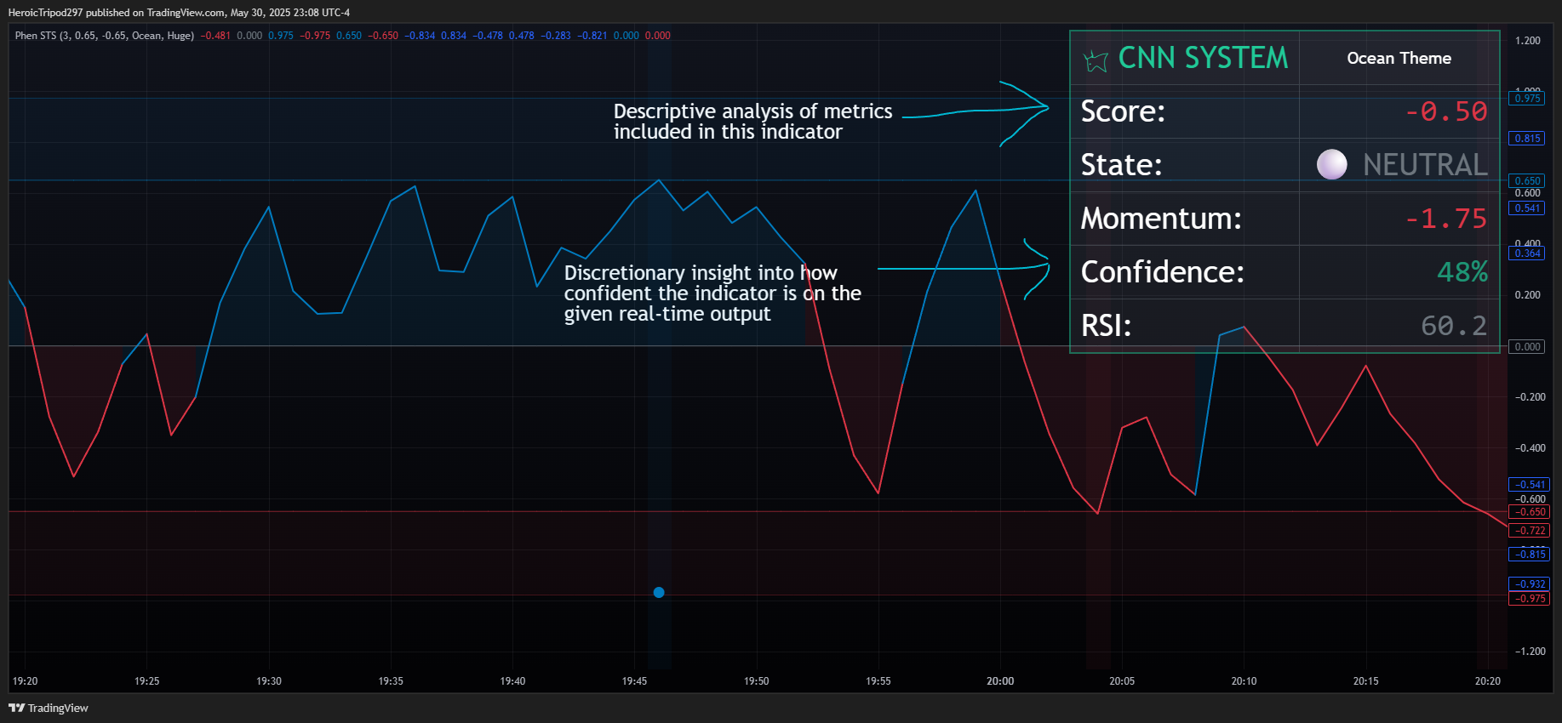
Task: Click the NEUTRAL state text
Action: [1426, 164]
